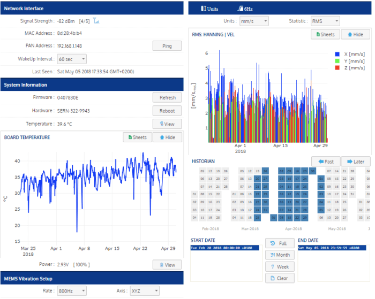This screenshot has width=375, height=299.
Task: Open the vibration Rate 800Hz dropdown
Action: point(71,291)
